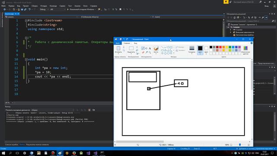This screenshot has height=156, width=277.
Task: Click the Crop icon in Paint
Action: pyautogui.click(x=137, y=47)
